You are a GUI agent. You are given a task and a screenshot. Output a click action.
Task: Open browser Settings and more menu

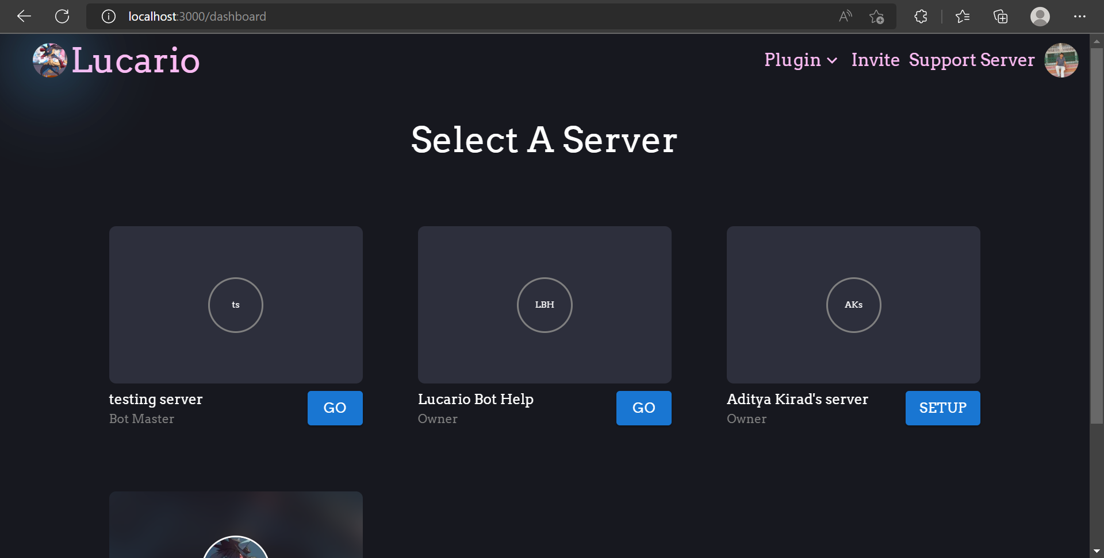pos(1080,17)
